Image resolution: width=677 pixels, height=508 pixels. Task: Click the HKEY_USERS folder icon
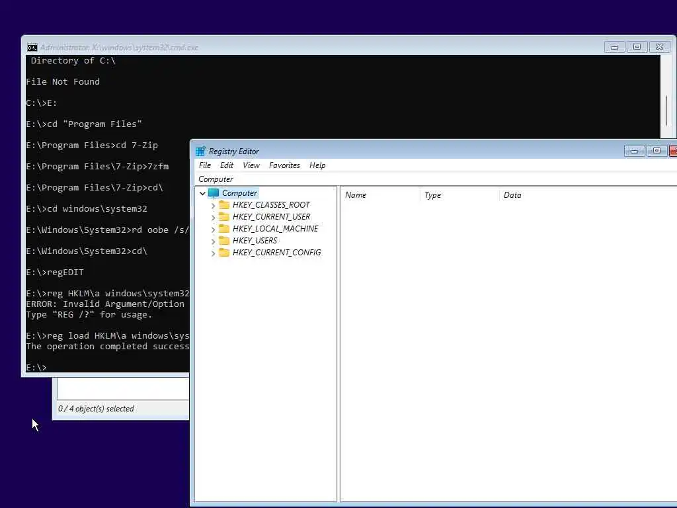pos(224,241)
